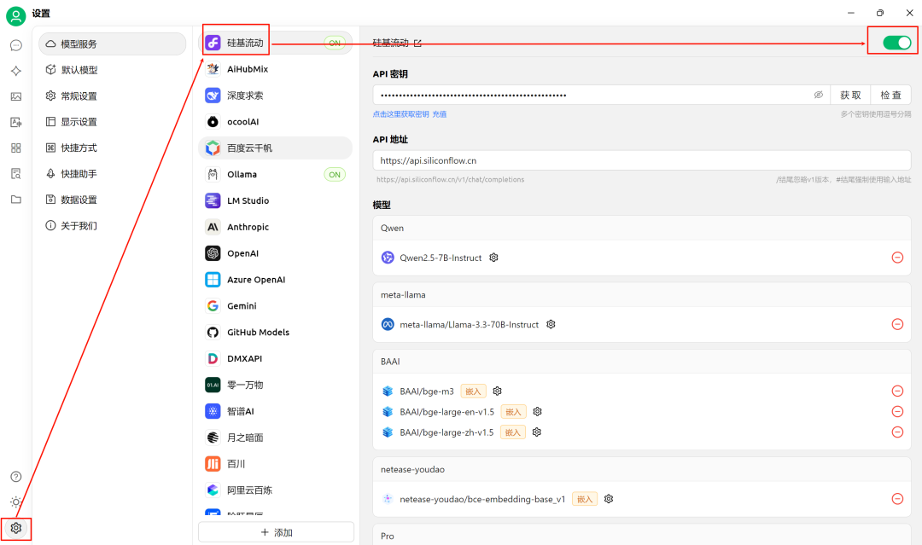This screenshot has width=922, height=545.
Task: Remove bce-embedding-base_v1 with minus icon
Action: [897, 499]
